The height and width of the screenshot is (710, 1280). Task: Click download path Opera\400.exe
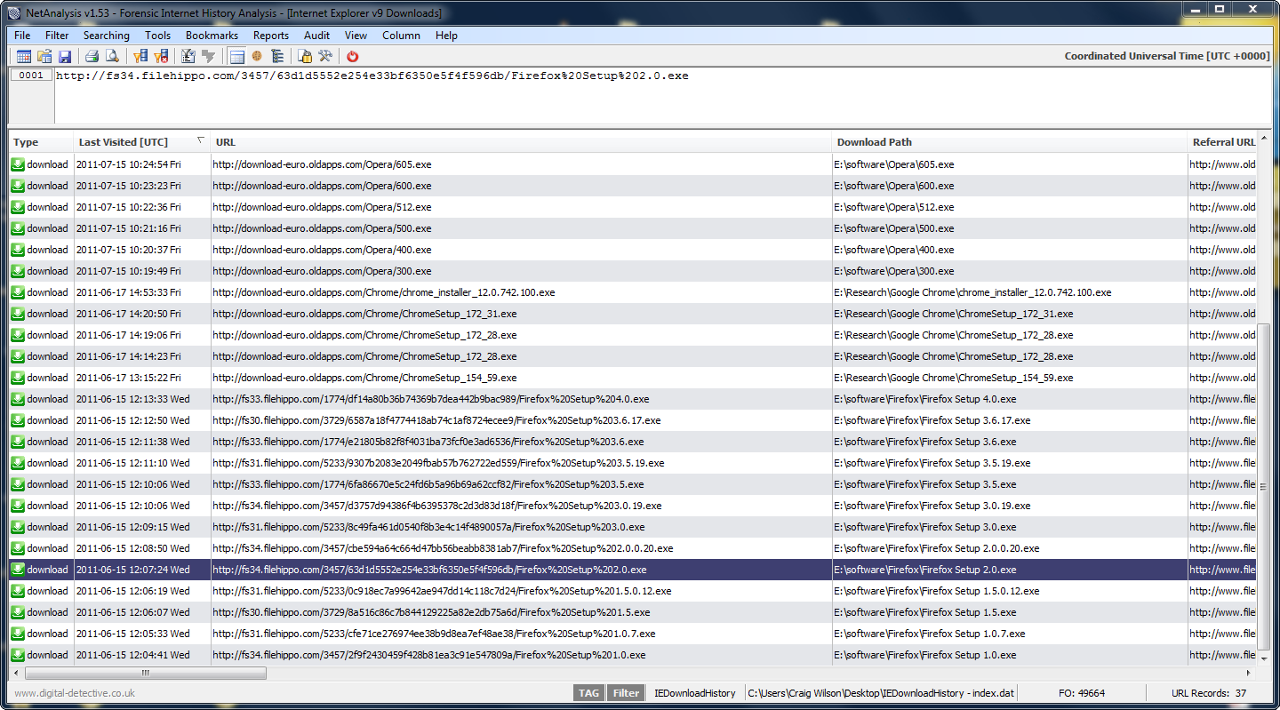click(x=894, y=250)
